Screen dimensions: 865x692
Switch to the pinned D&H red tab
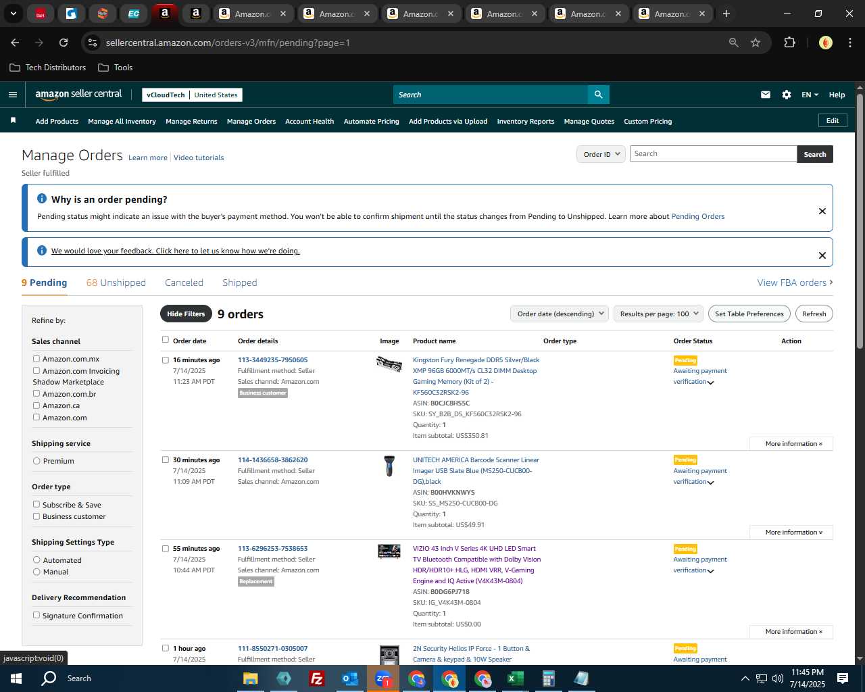(x=40, y=14)
